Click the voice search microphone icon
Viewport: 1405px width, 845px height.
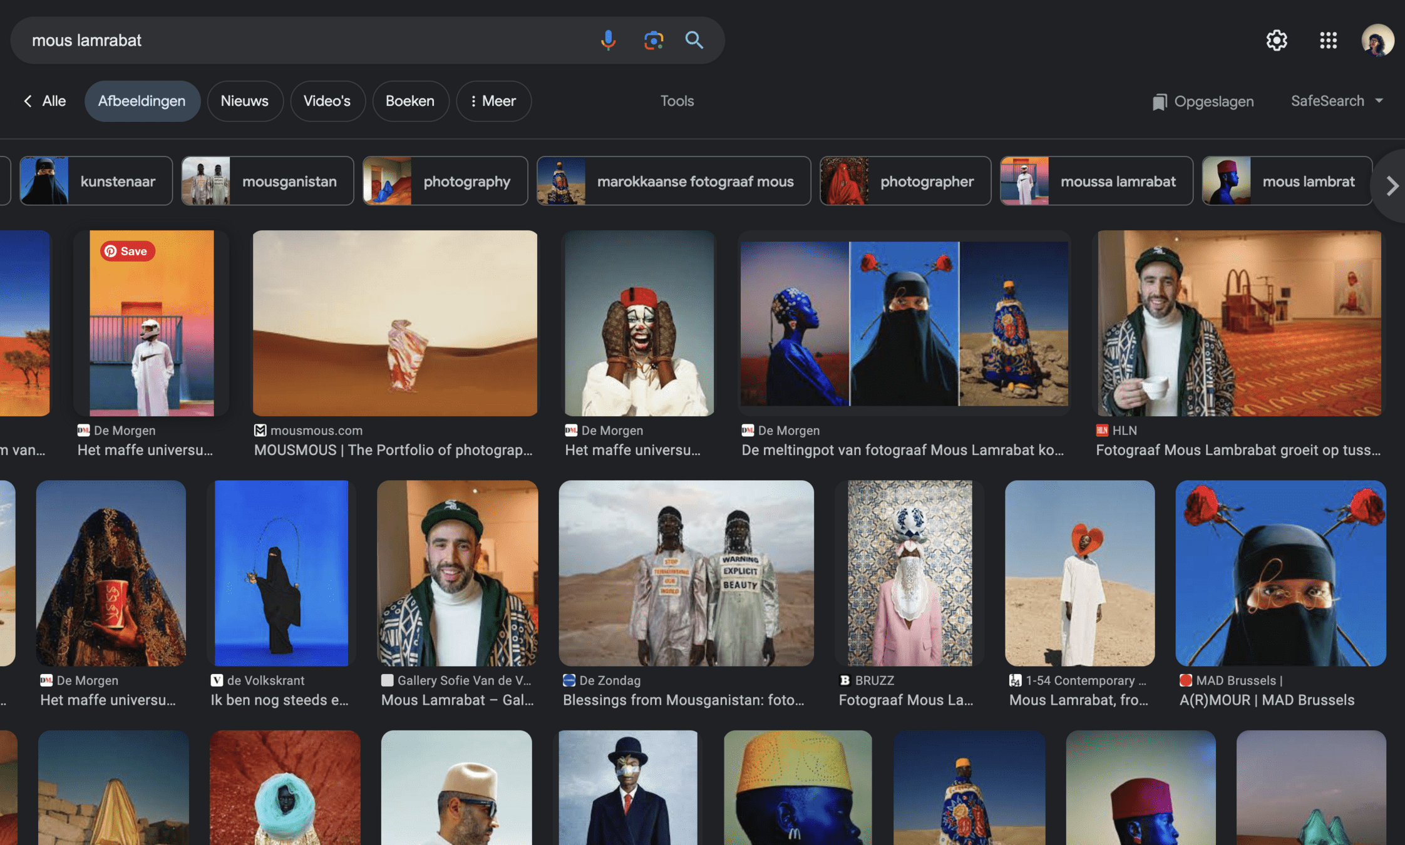(x=608, y=40)
